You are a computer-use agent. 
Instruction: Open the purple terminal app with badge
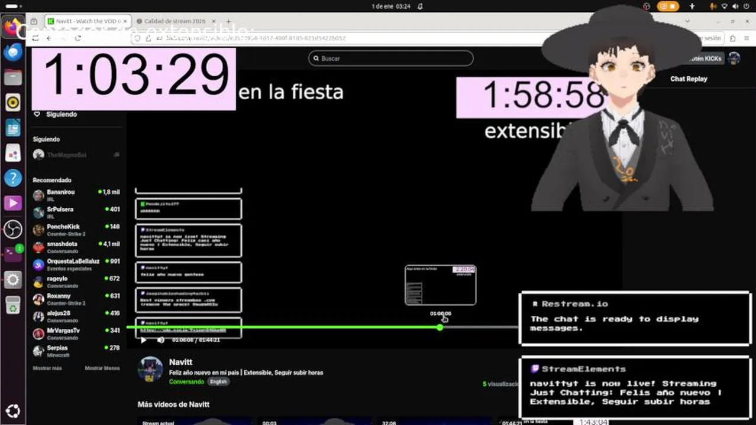click(x=13, y=254)
